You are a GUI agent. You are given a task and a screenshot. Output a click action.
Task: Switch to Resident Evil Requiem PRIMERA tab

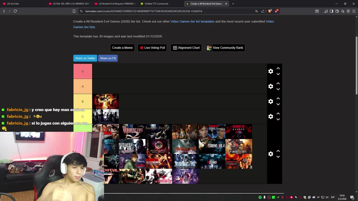[x=115, y=4]
